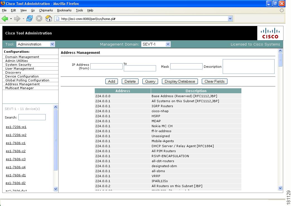Select device es1-7606-c3
This screenshot has height=206, width=291.
point(16,159)
